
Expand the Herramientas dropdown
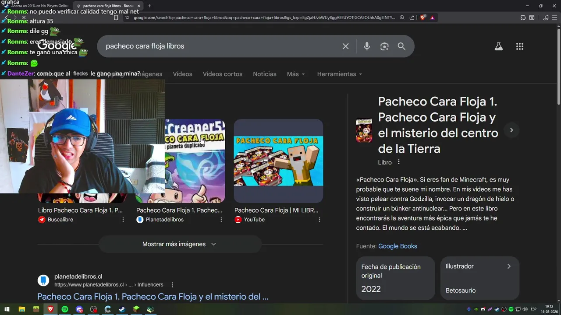coord(340,74)
